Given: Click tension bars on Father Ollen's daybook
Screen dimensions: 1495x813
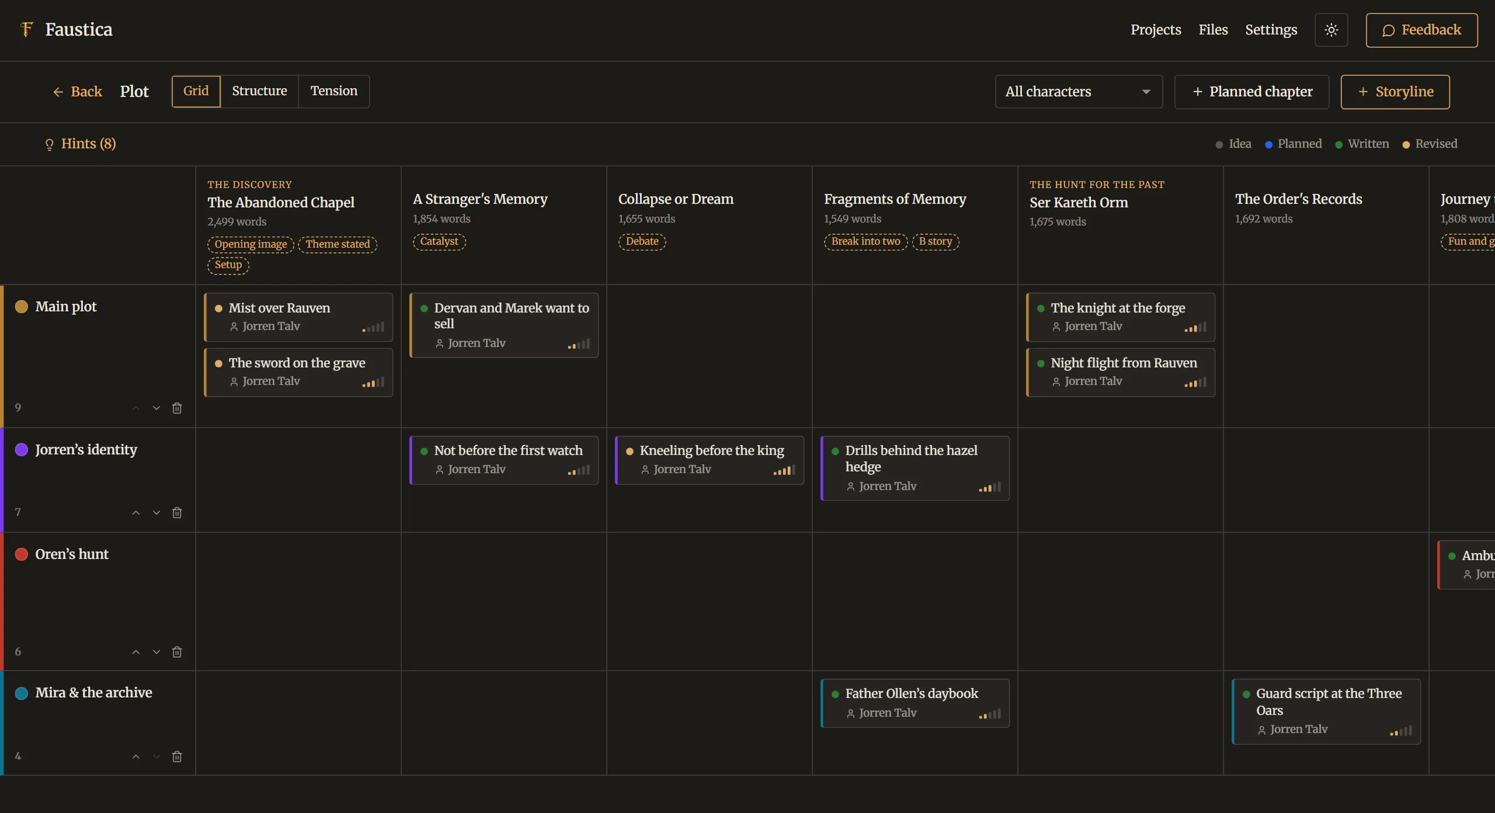Looking at the screenshot, I should 990,714.
